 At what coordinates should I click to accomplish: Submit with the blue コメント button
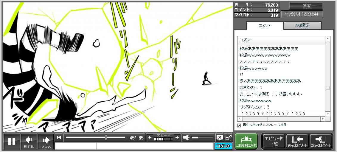tap(223, 146)
